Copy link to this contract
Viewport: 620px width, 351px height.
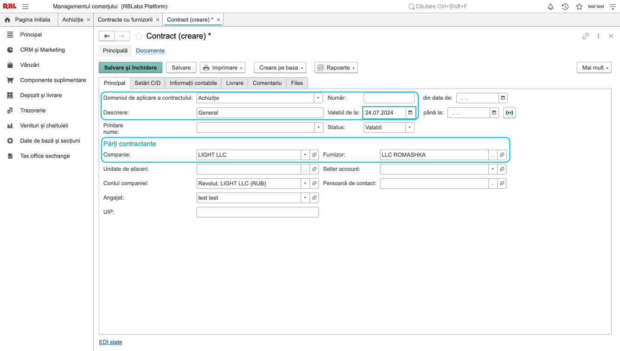pos(586,36)
